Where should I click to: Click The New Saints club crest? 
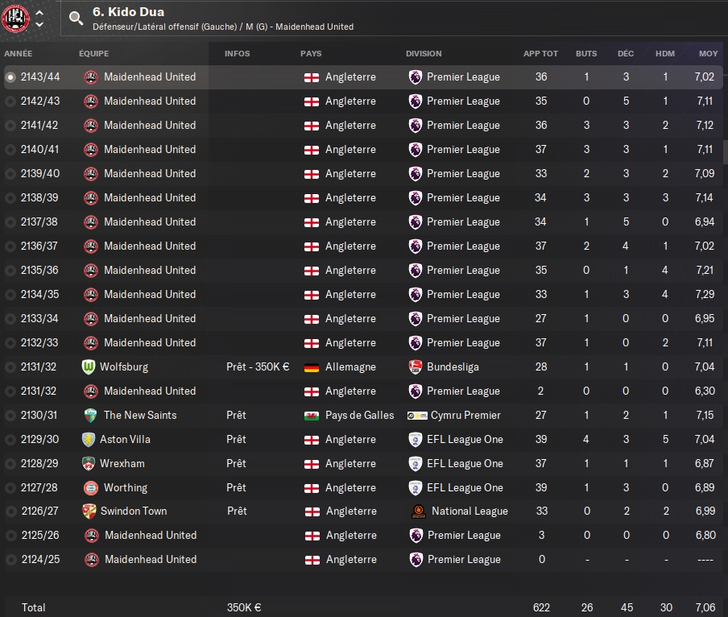coord(90,415)
